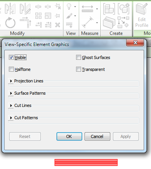Activate the Rotate tool

click(10, 23)
